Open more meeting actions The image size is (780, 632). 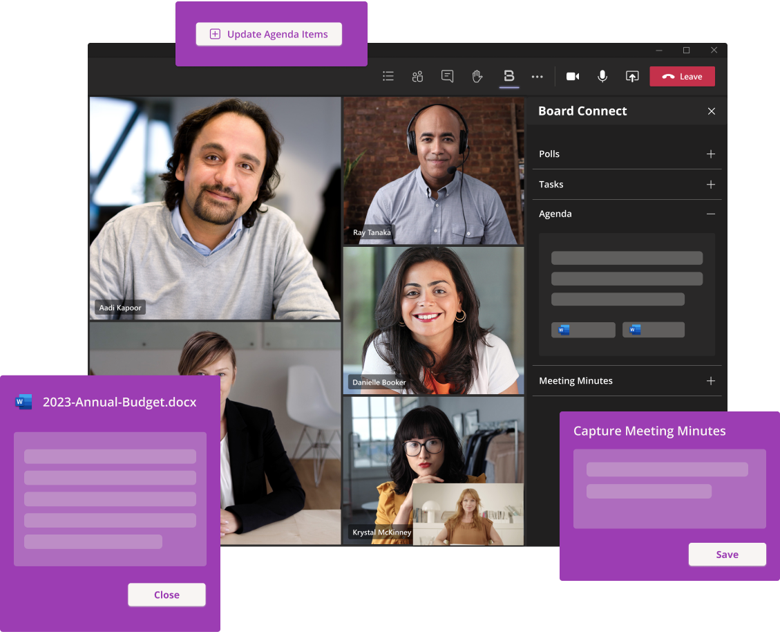click(538, 76)
